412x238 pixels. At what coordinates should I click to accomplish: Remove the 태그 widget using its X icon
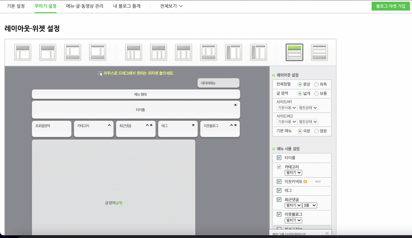click(x=193, y=125)
